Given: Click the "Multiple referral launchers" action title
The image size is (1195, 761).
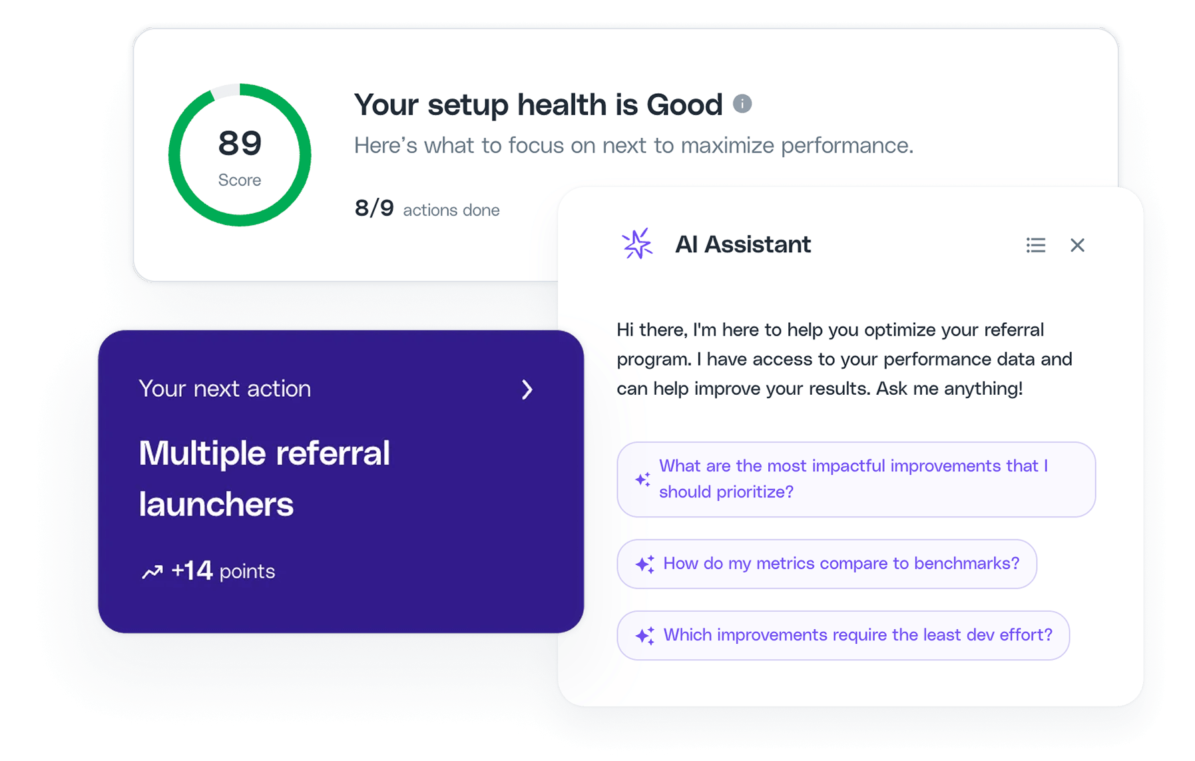Looking at the screenshot, I should click(264, 478).
